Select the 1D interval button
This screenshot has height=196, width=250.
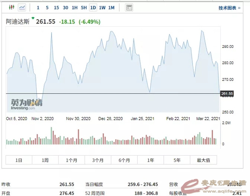click(x=93, y=8)
